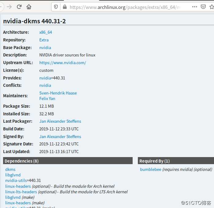This screenshot has height=208, width=214.
Task: Click last updated 2019-11-13 16:17 UTC
Action: (59, 152)
